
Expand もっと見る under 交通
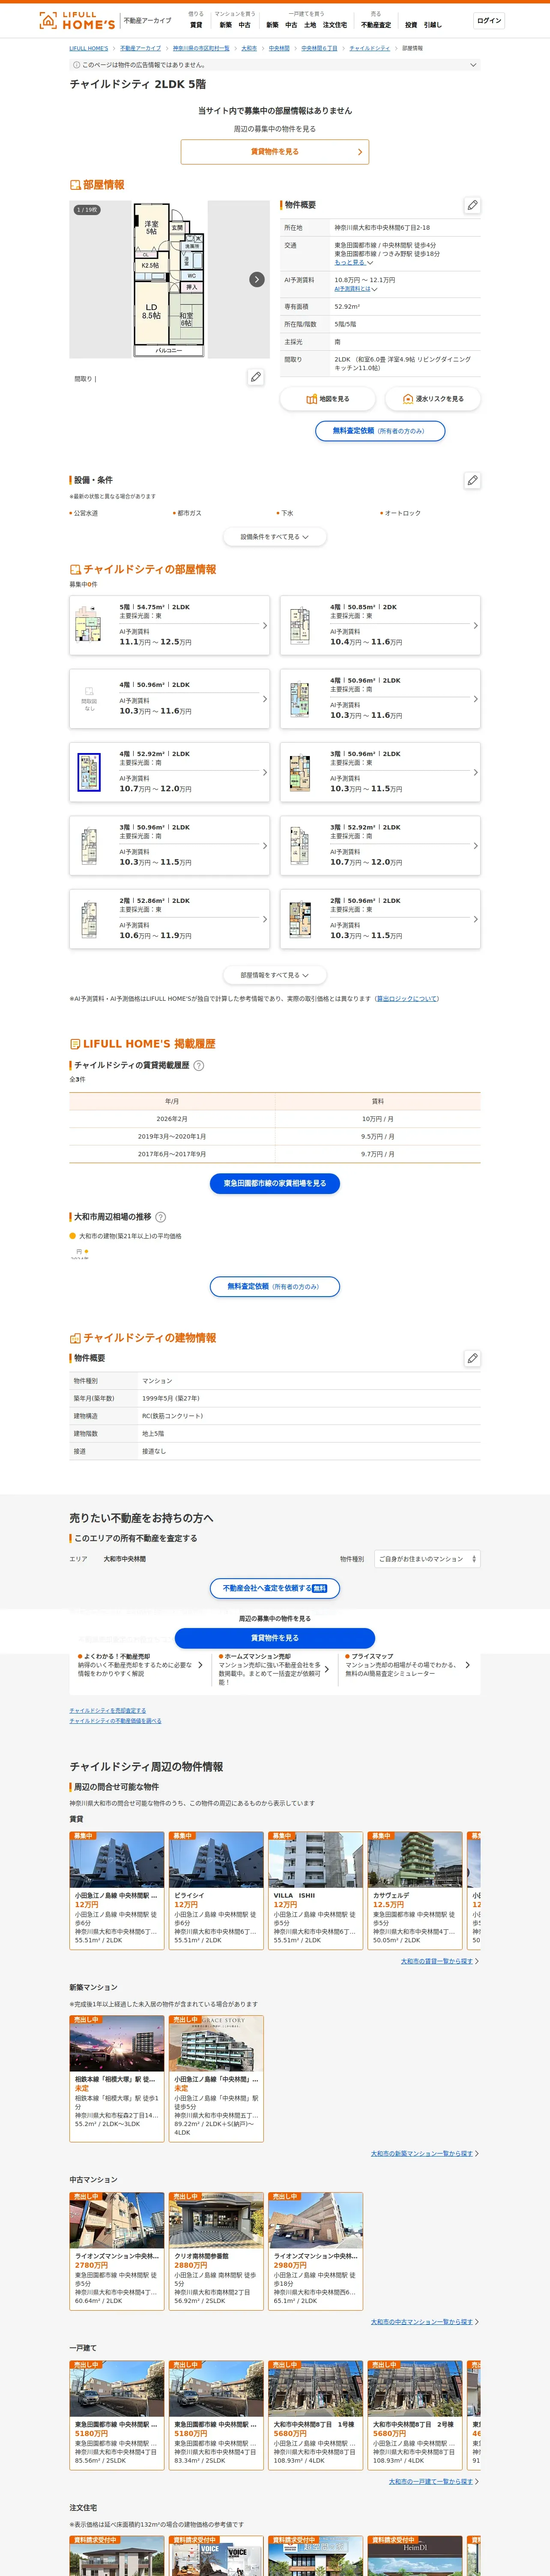pos(353,262)
